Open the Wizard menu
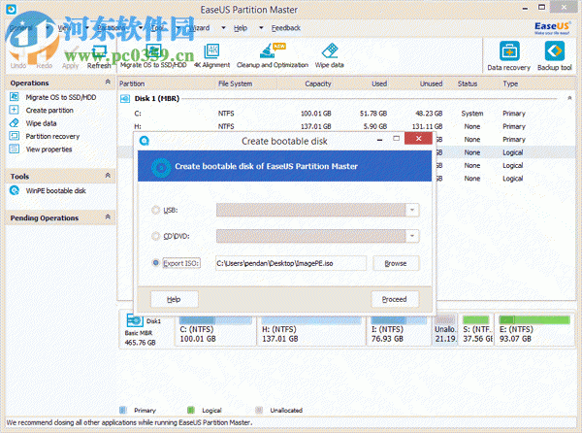Screen dimensions: 582x433 tap(201, 28)
